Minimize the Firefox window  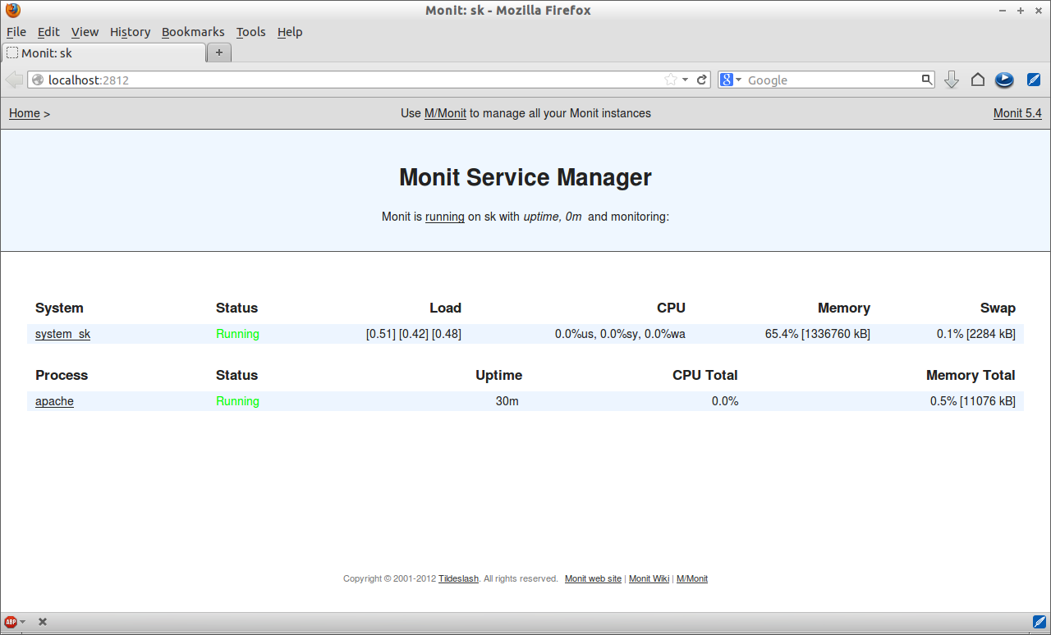pyautogui.click(x=1003, y=11)
